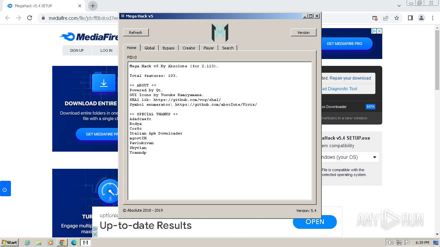Click the blue settings gear on left edge
This screenshot has width=440, height=247.
[5, 189]
